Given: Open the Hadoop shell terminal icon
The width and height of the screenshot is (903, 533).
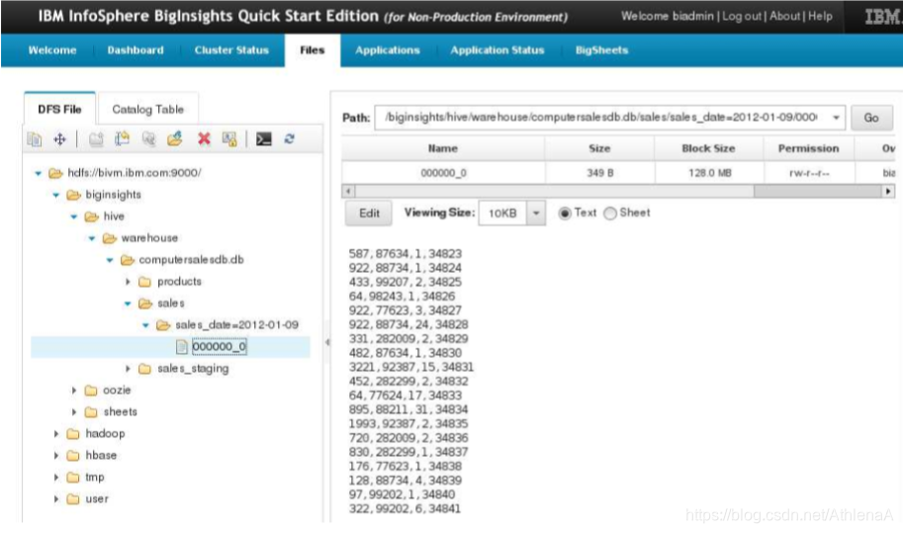Looking at the screenshot, I should (264, 138).
